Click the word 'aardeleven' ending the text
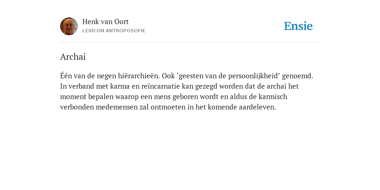 258,107
